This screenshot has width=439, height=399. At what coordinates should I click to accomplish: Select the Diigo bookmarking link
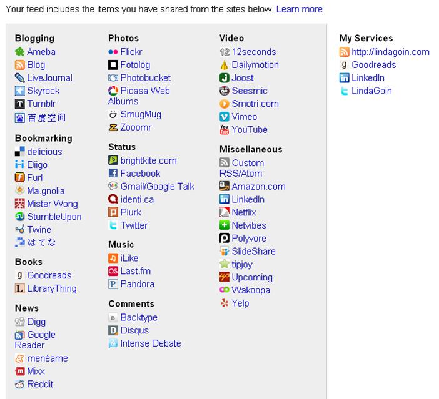tap(38, 165)
